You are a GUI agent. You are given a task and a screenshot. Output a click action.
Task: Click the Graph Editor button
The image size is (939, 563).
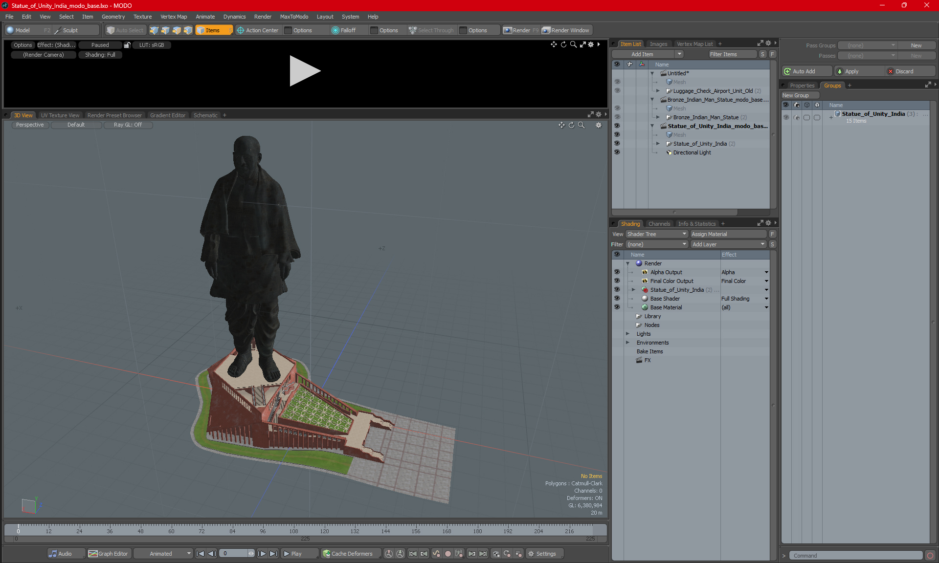(109, 554)
